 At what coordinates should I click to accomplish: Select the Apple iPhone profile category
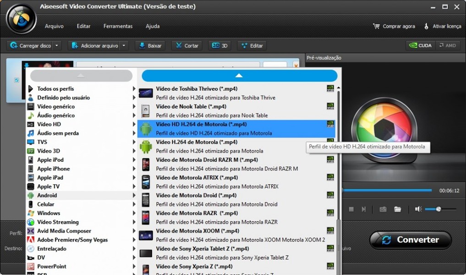pos(54,169)
